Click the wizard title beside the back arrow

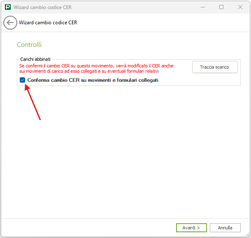pyautogui.click(x=48, y=23)
